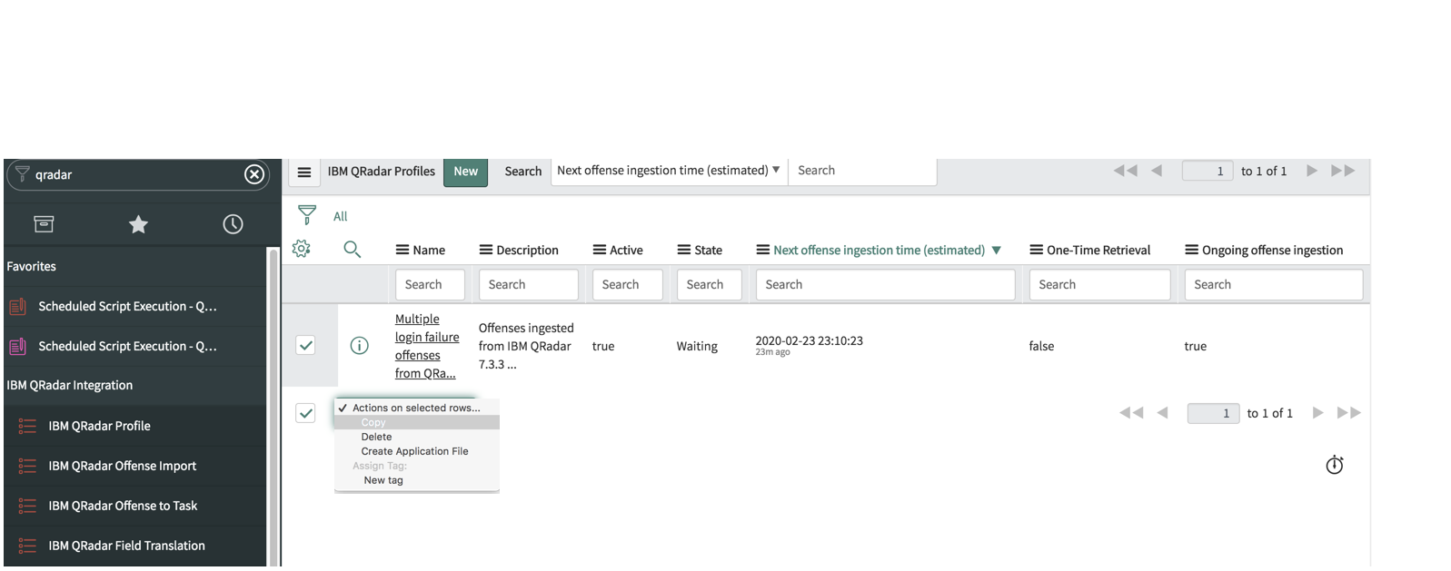Go to first page in bottom pagination
This screenshot has width=1451, height=571.
tap(1131, 413)
